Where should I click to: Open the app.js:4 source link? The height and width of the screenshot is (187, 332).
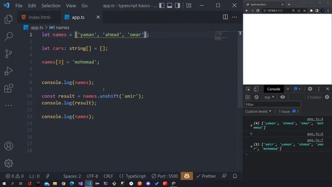pyautogui.click(x=315, y=119)
